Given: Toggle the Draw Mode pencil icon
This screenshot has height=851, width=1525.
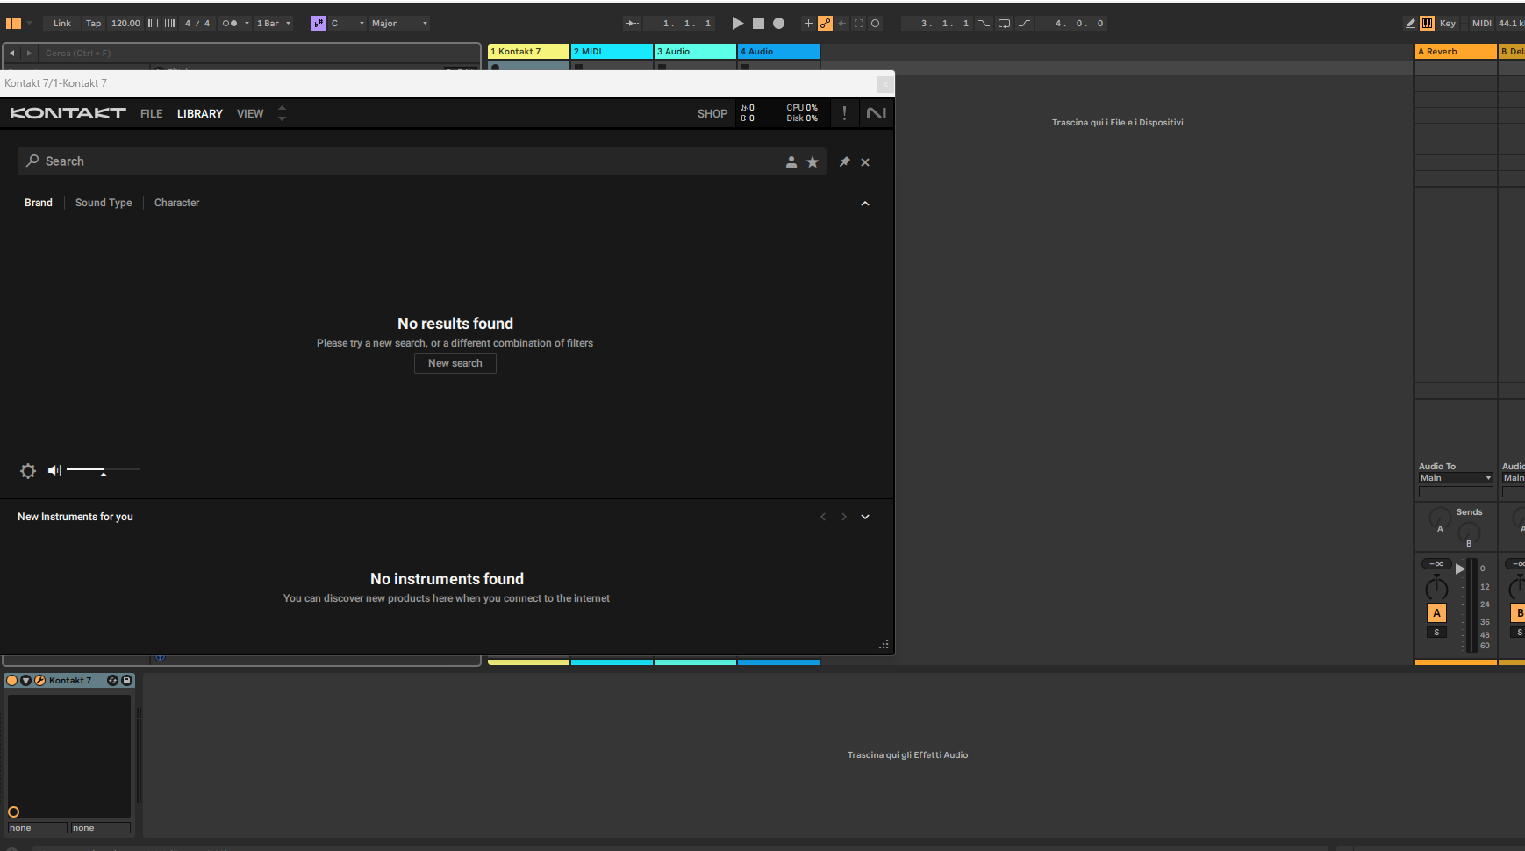Looking at the screenshot, I should coord(1410,24).
